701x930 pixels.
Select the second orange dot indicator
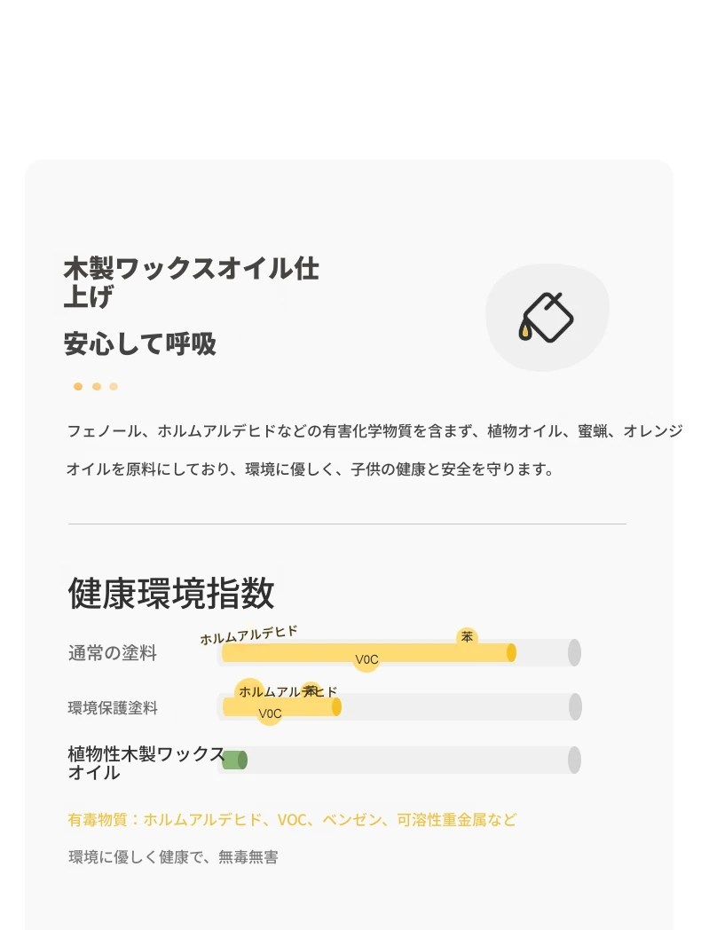[97, 387]
